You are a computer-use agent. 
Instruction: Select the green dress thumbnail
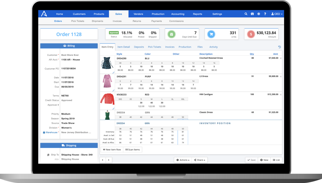point(108,115)
